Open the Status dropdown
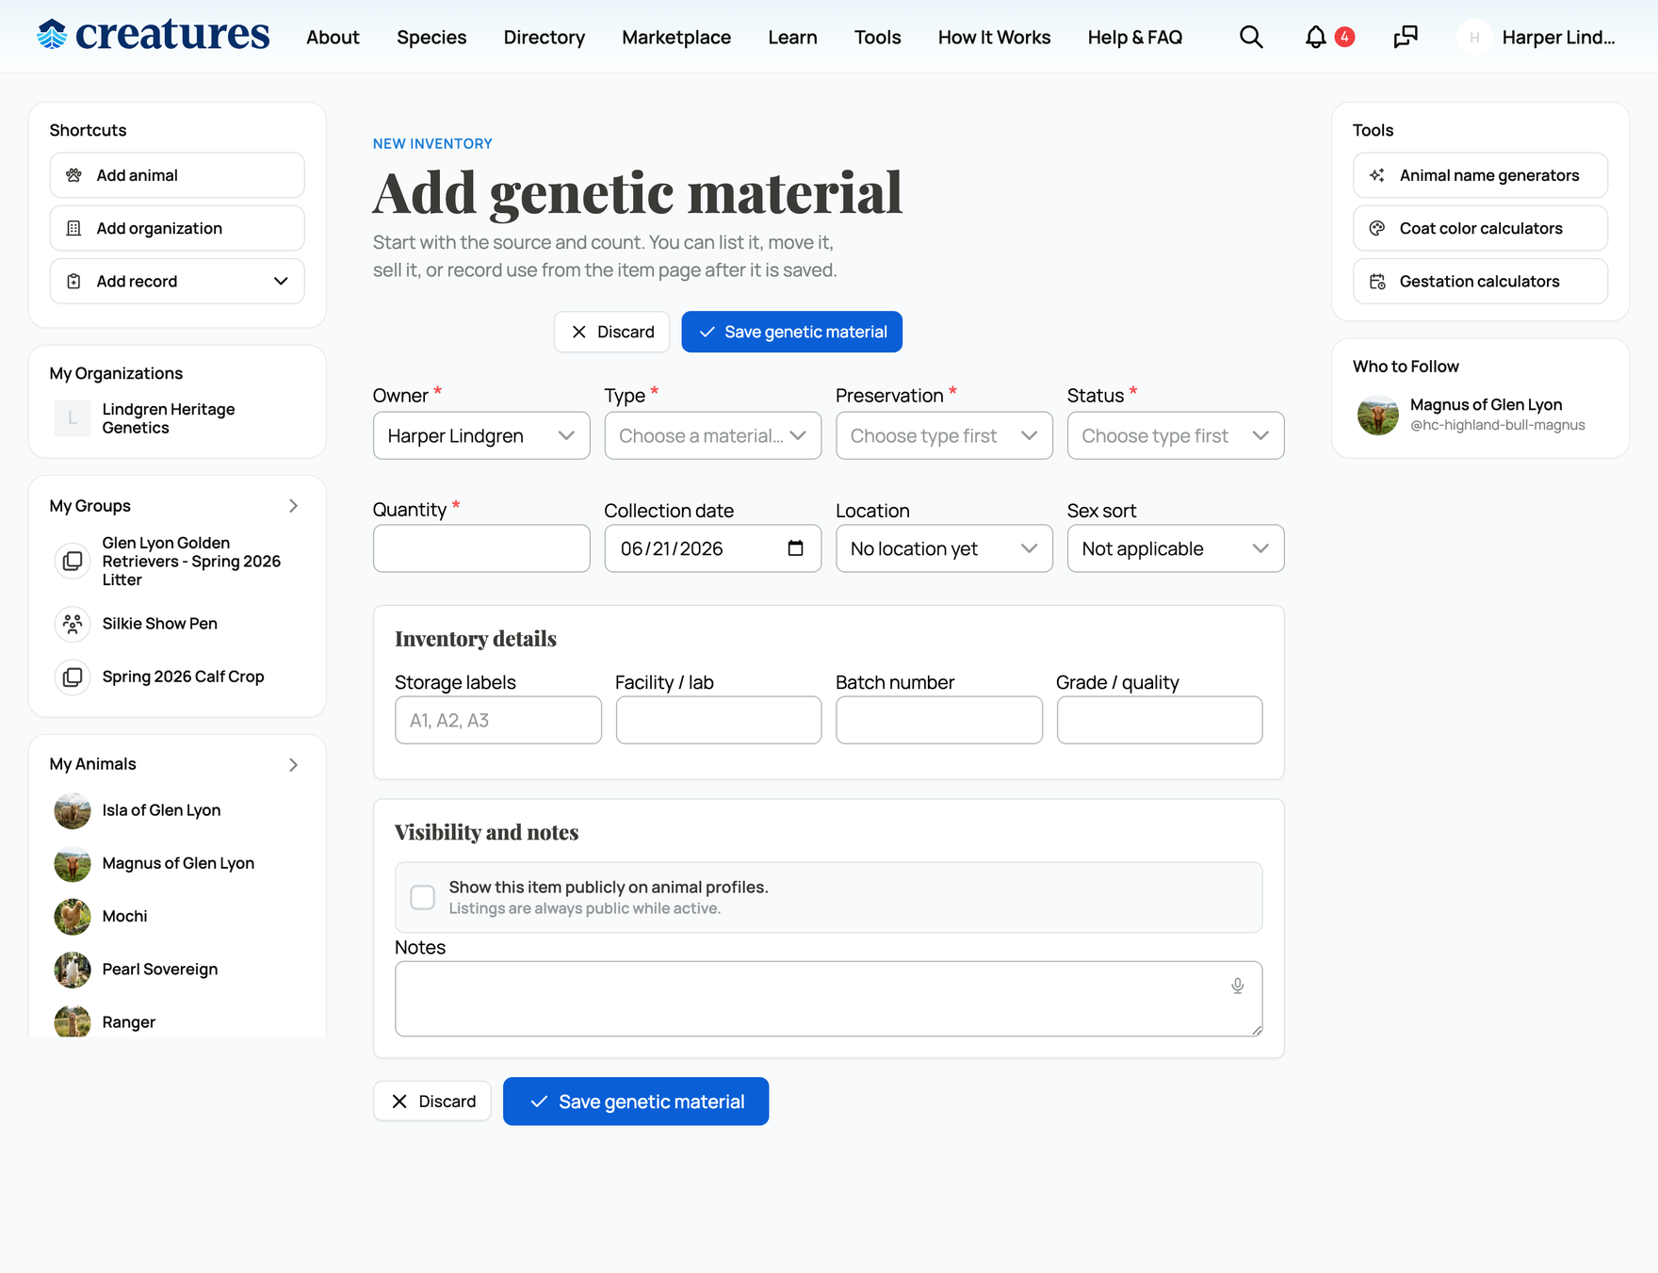The width and height of the screenshot is (1658, 1273). [1176, 435]
